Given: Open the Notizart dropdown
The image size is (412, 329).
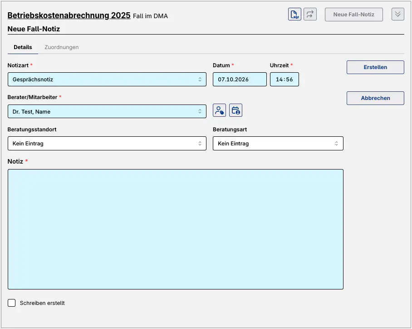Looking at the screenshot, I should click(x=107, y=80).
